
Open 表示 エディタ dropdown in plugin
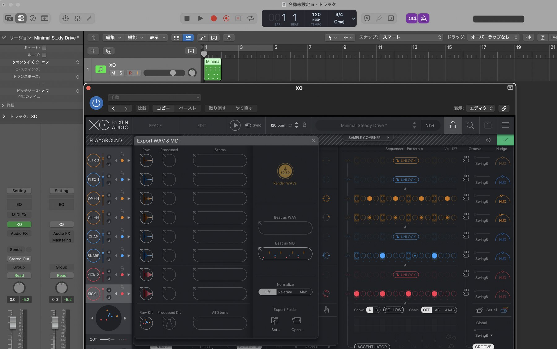point(481,108)
